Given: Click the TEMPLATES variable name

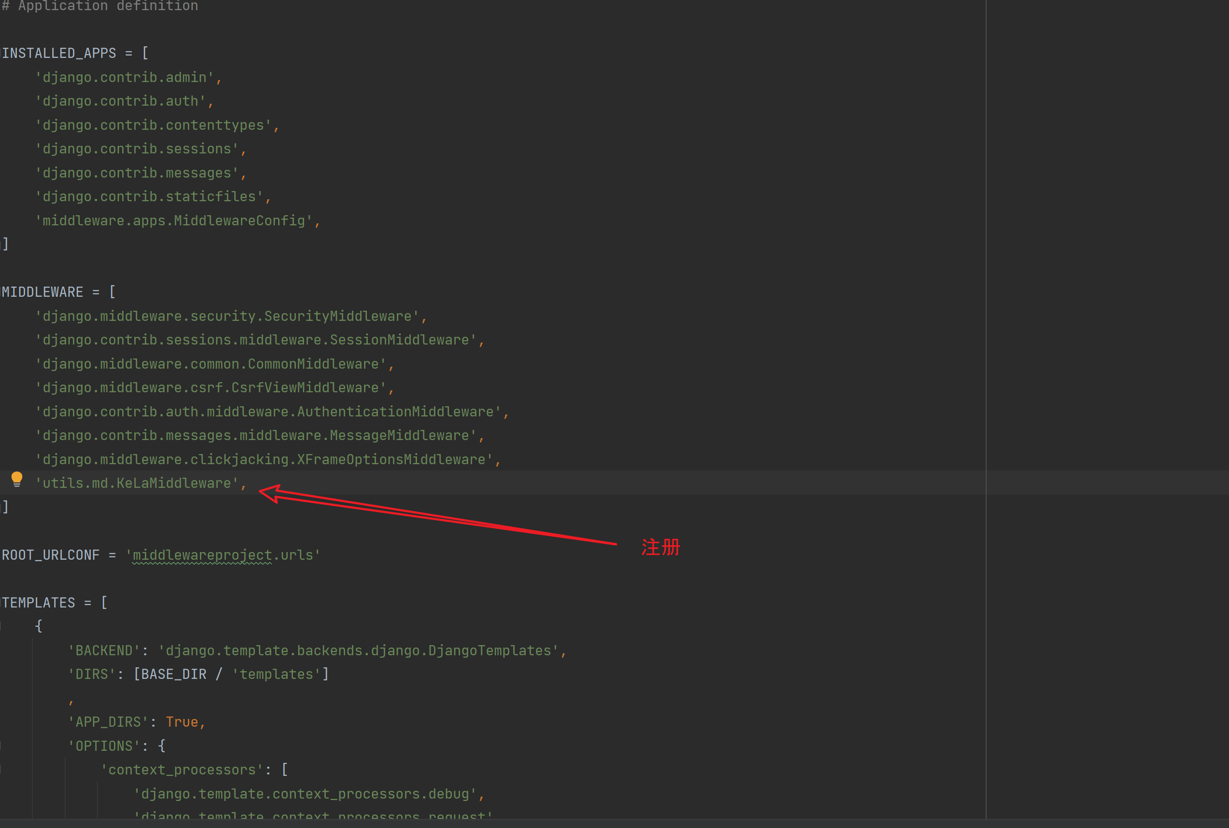Looking at the screenshot, I should coord(39,603).
